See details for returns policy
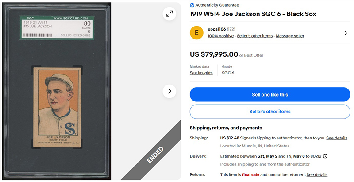 (x=317, y=174)
